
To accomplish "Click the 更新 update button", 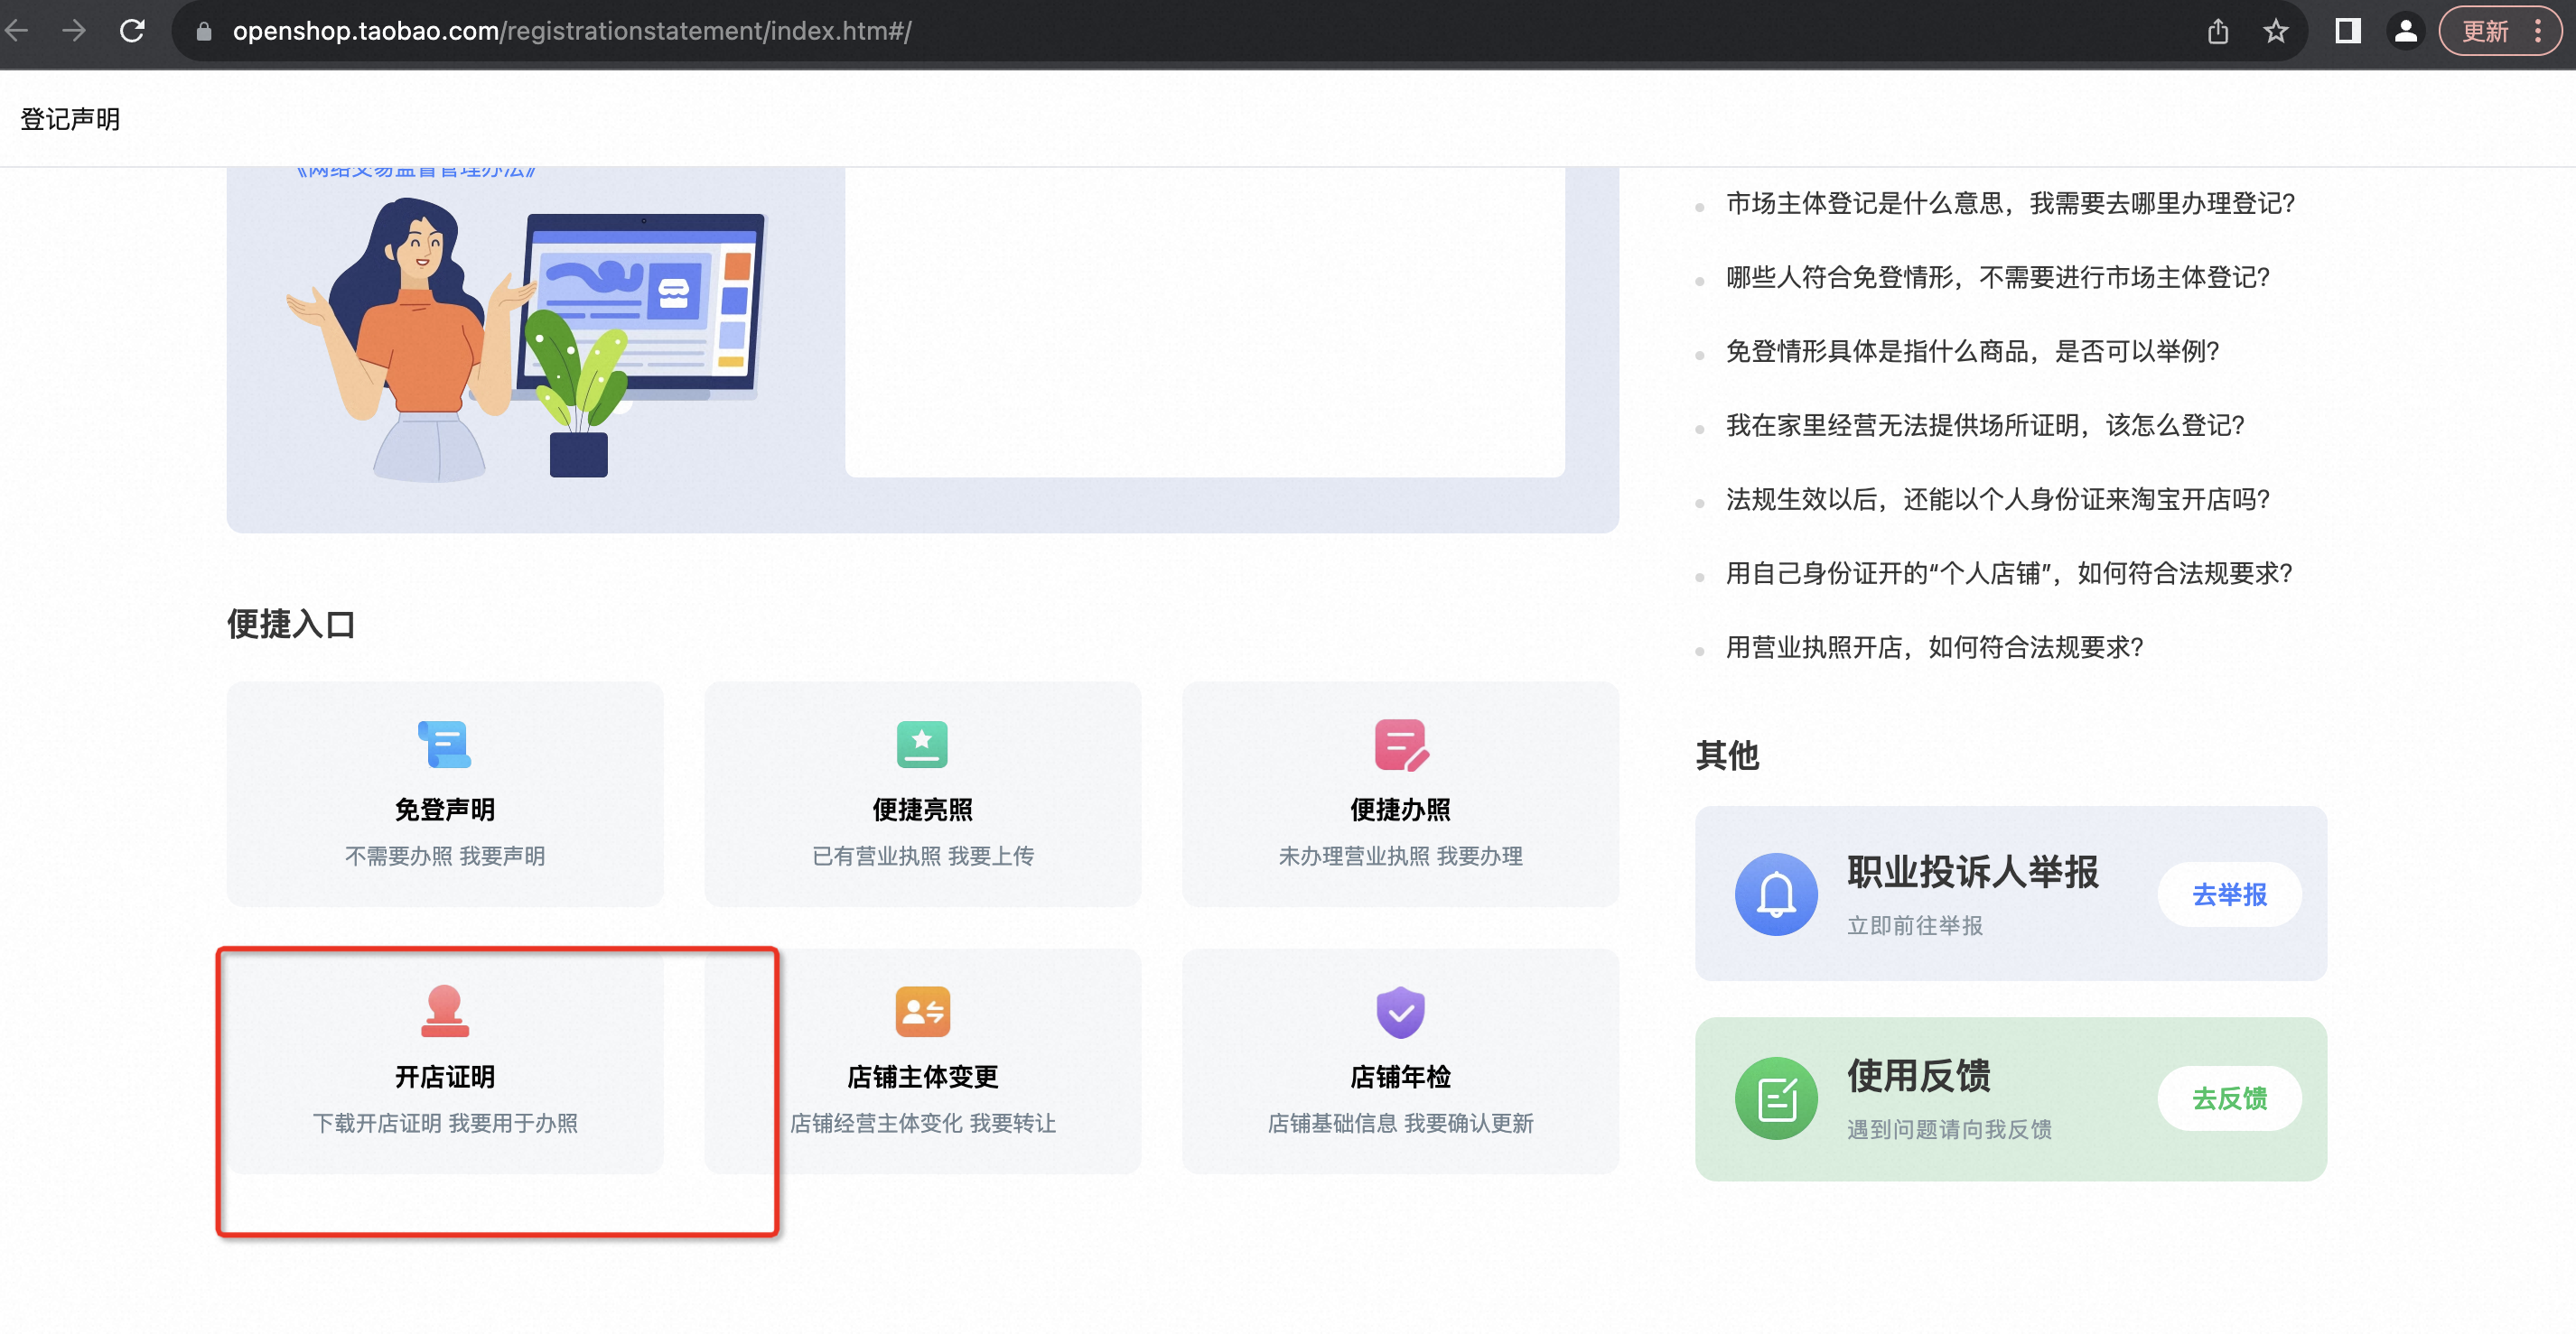I will pyautogui.click(x=2485, y=32).
